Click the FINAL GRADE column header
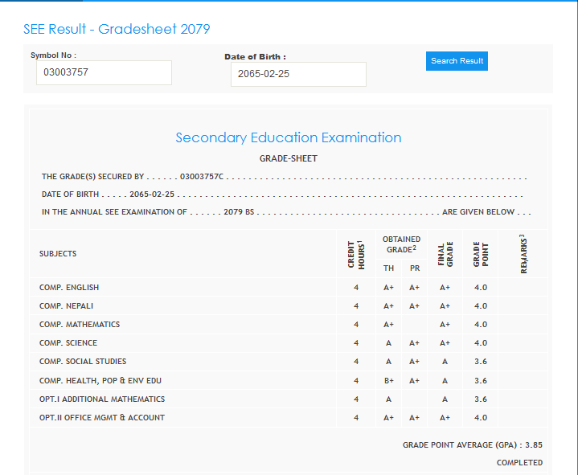The height and width of the screenshot is (475, 578). tap(445, 254)
